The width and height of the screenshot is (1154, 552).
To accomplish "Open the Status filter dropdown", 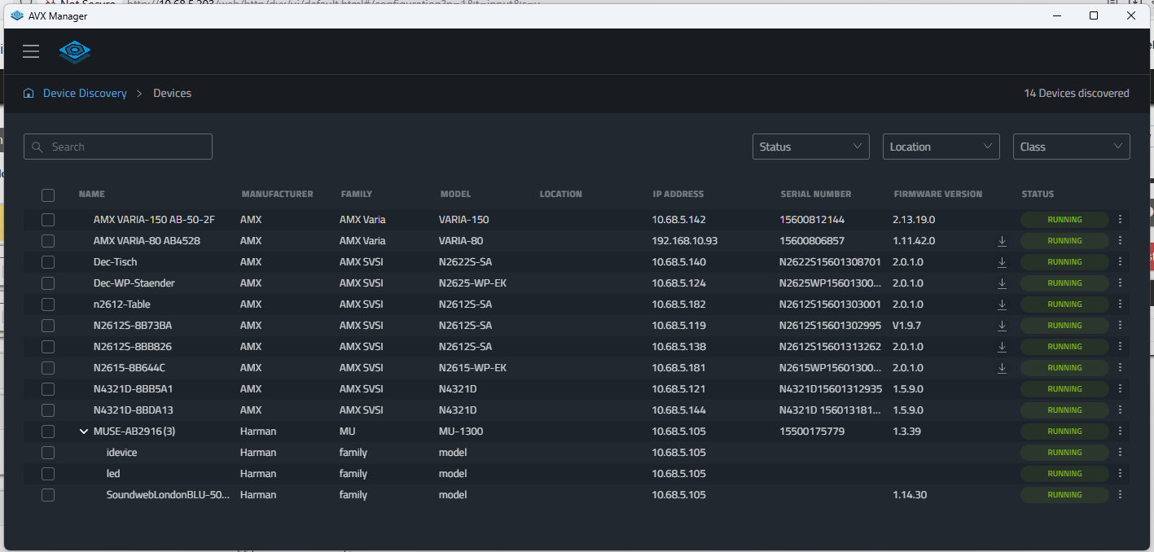I will click(x=810, y=147).
